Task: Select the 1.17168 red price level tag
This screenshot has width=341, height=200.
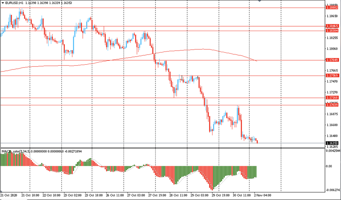Action: [x=332, y=98]
